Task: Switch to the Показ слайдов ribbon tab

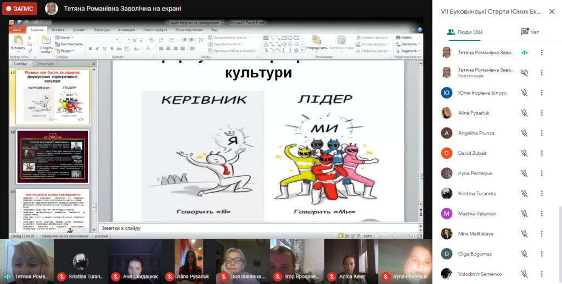Action: [x=155, y=30]
